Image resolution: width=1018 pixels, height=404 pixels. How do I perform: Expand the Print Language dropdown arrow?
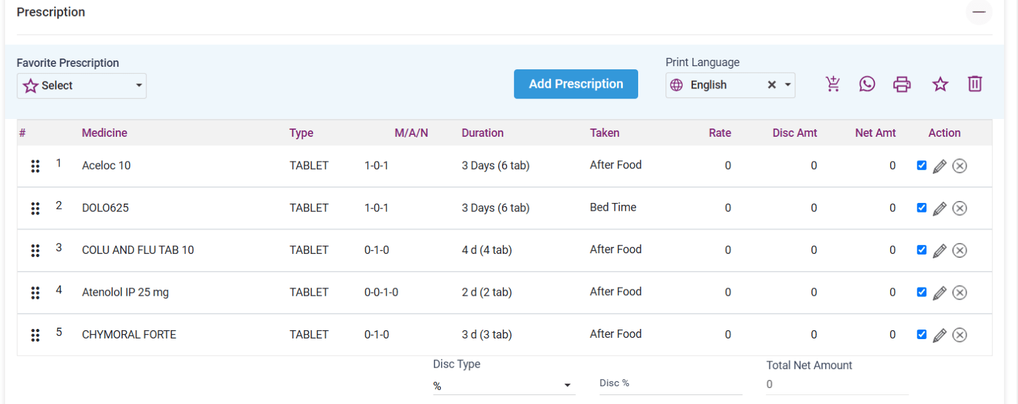click(x=788, y=85)
